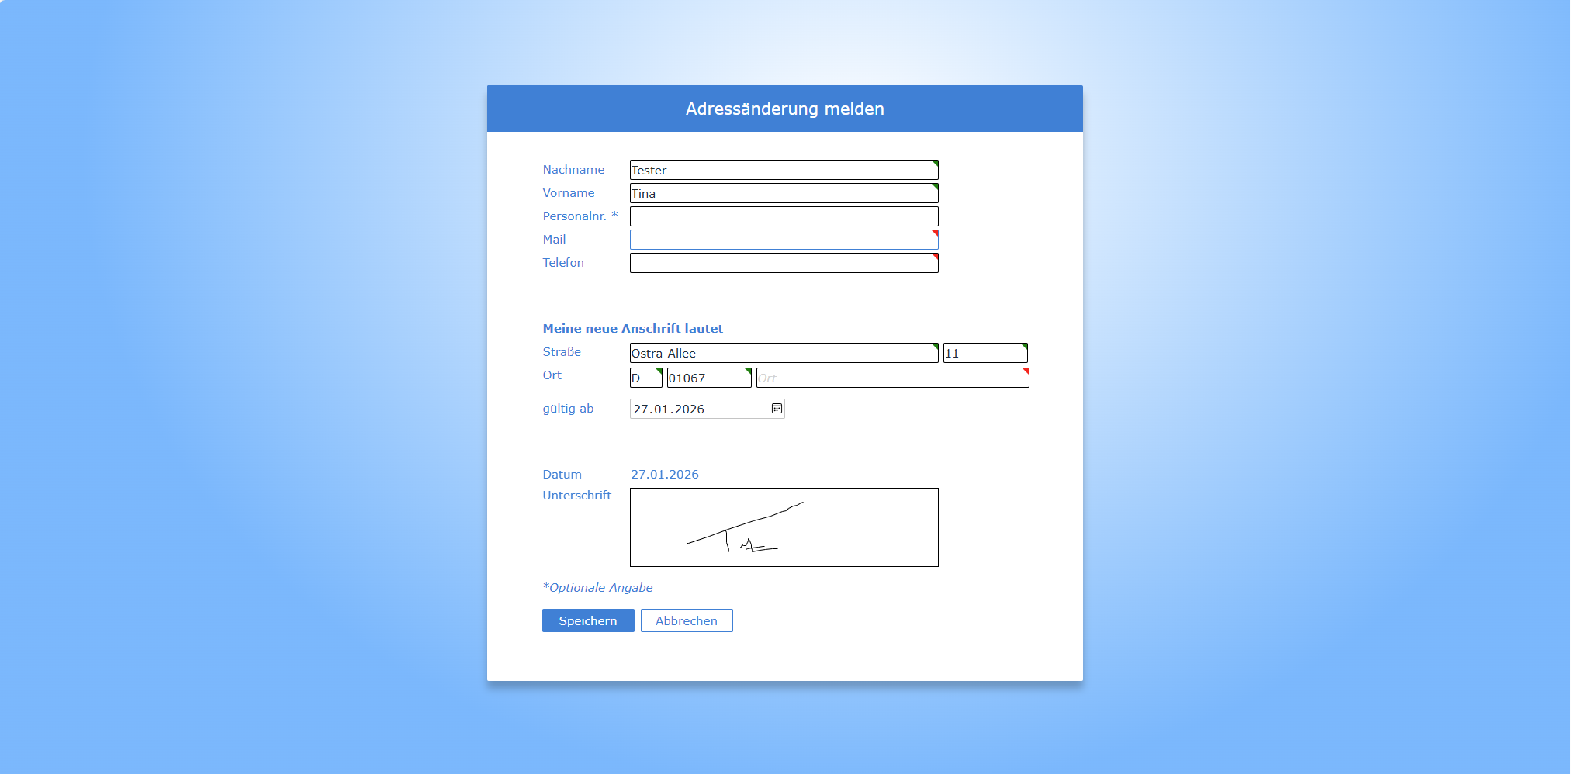Click the country code field showing D
This screenshot has height=774, width=1571.
(x=645, y=378)
